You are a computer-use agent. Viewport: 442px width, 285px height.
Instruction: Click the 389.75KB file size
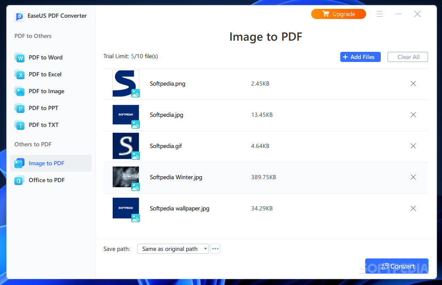click(x=263, y=177)
